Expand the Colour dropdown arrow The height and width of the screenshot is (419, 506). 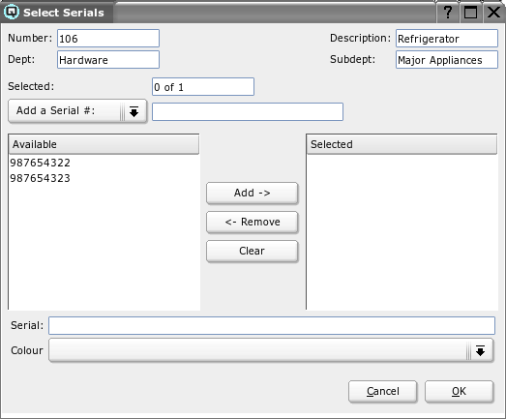pyautogui.click(x=480, y=350)
